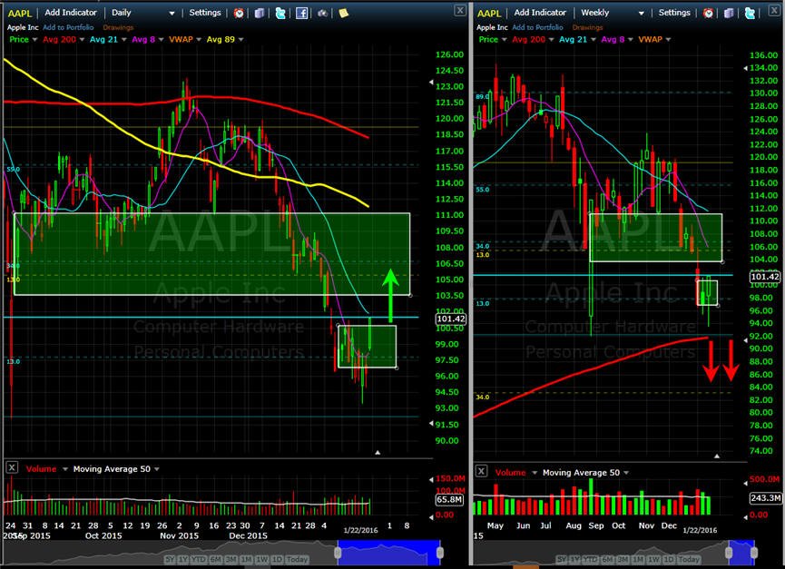The width and height of the screenshot is (785, 569).
Task: Open the yellow sticky note icon
Action: click(x=343, y=13)
